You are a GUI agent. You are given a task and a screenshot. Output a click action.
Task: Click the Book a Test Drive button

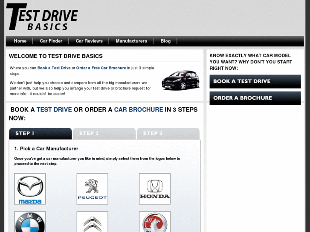tap(255, 81)
